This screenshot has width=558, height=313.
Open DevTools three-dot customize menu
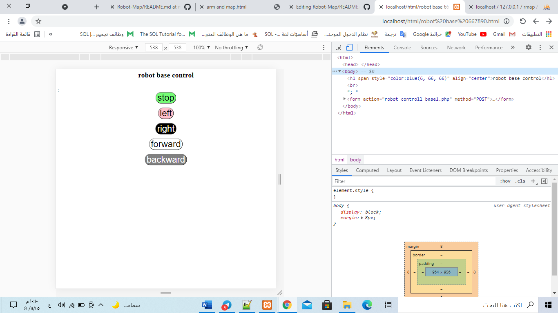(540, 48)
